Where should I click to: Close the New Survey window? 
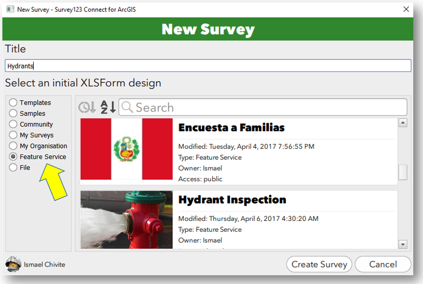(406, 9)
